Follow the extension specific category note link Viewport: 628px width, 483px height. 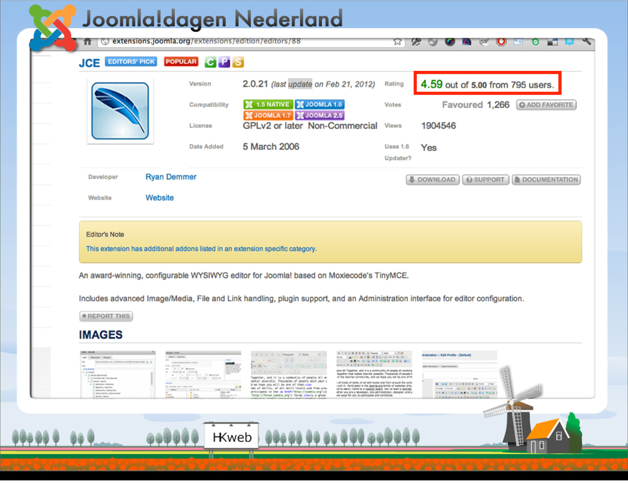click(201, 249)
